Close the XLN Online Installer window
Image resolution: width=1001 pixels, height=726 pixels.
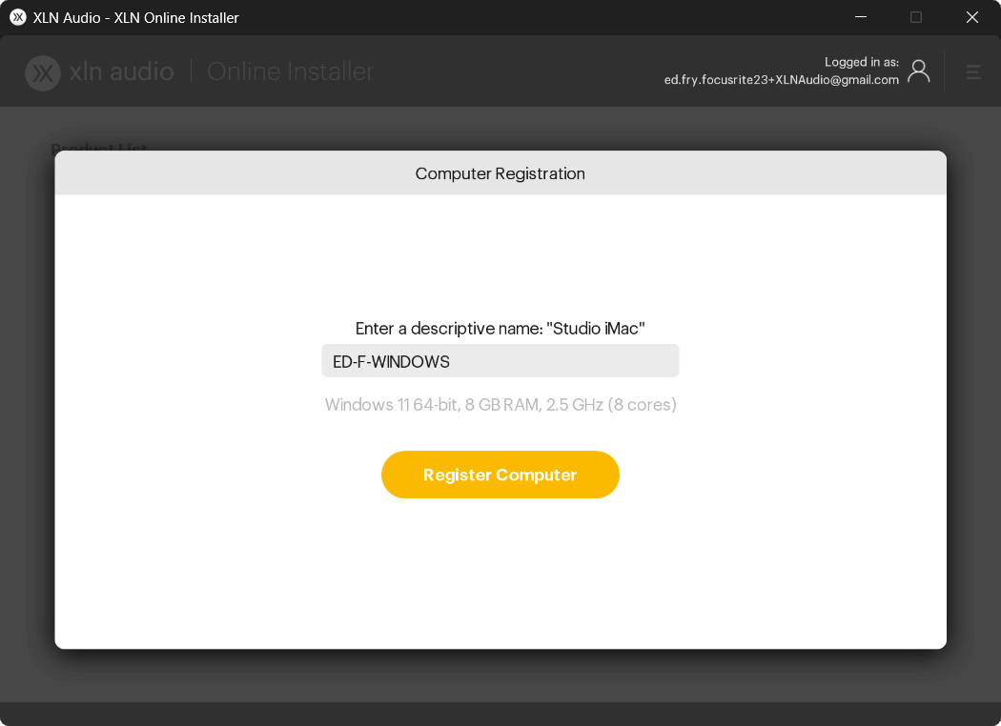pos(972,17)
